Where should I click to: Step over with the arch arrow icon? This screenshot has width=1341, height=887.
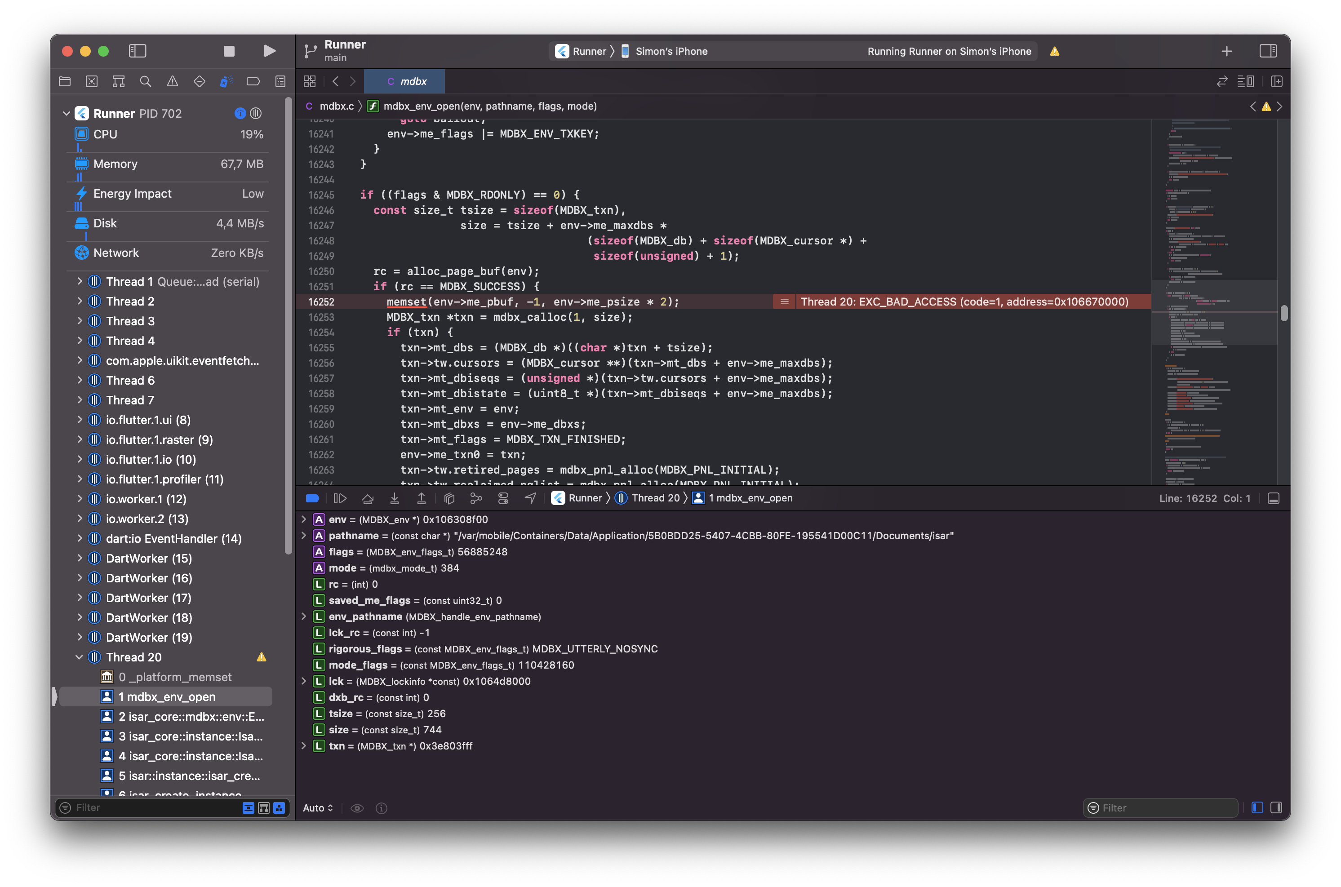[x=368, y=498]
